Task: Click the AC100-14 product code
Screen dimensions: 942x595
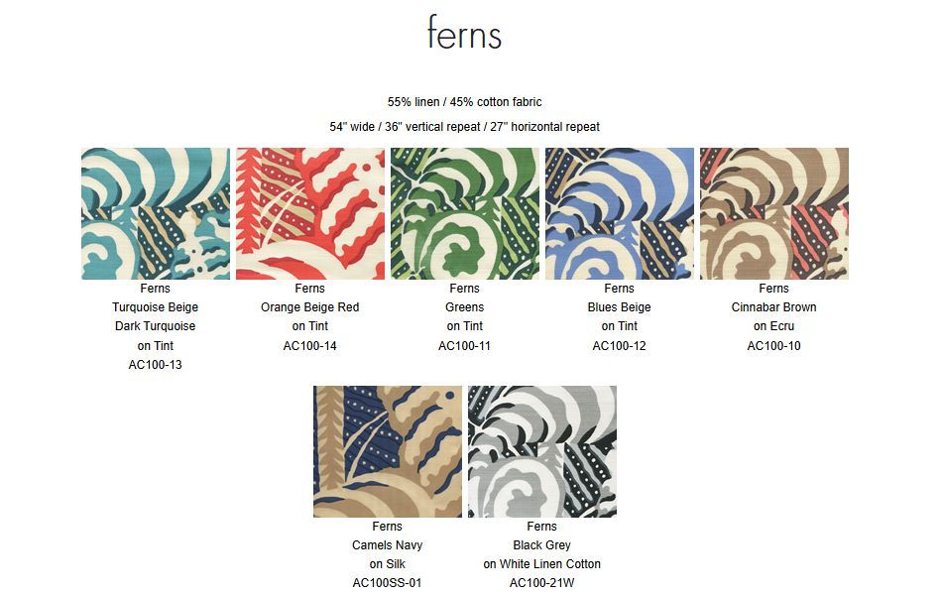Action: (x=310, y=346)
